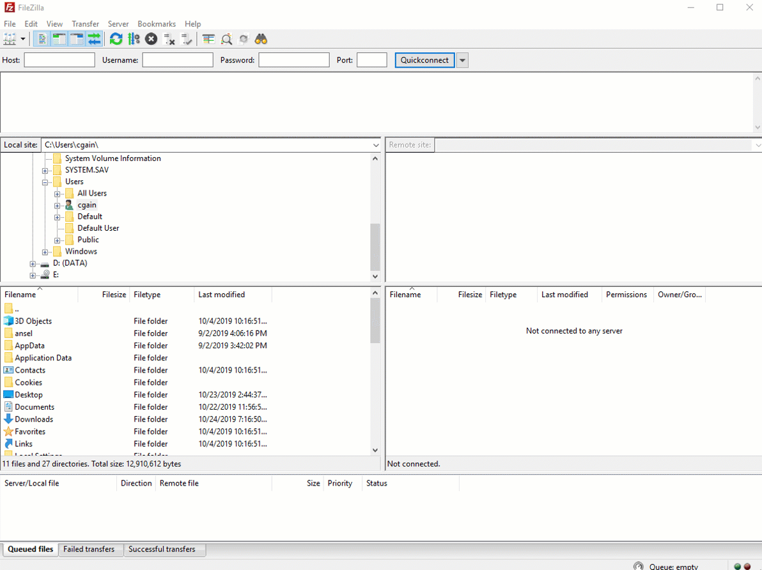Click the message log scroll down arrow
This screenshot has height=570, width=762.
tap(758, 127)
